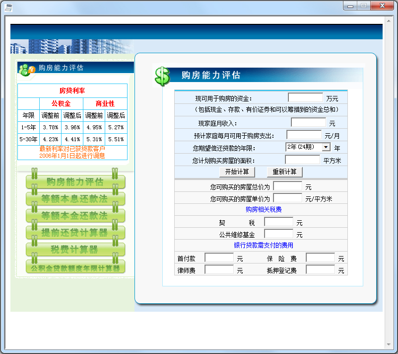Click the people icon beside 购房能力评估 header
This screenshot has width=398, height=354.
point(27,69)
